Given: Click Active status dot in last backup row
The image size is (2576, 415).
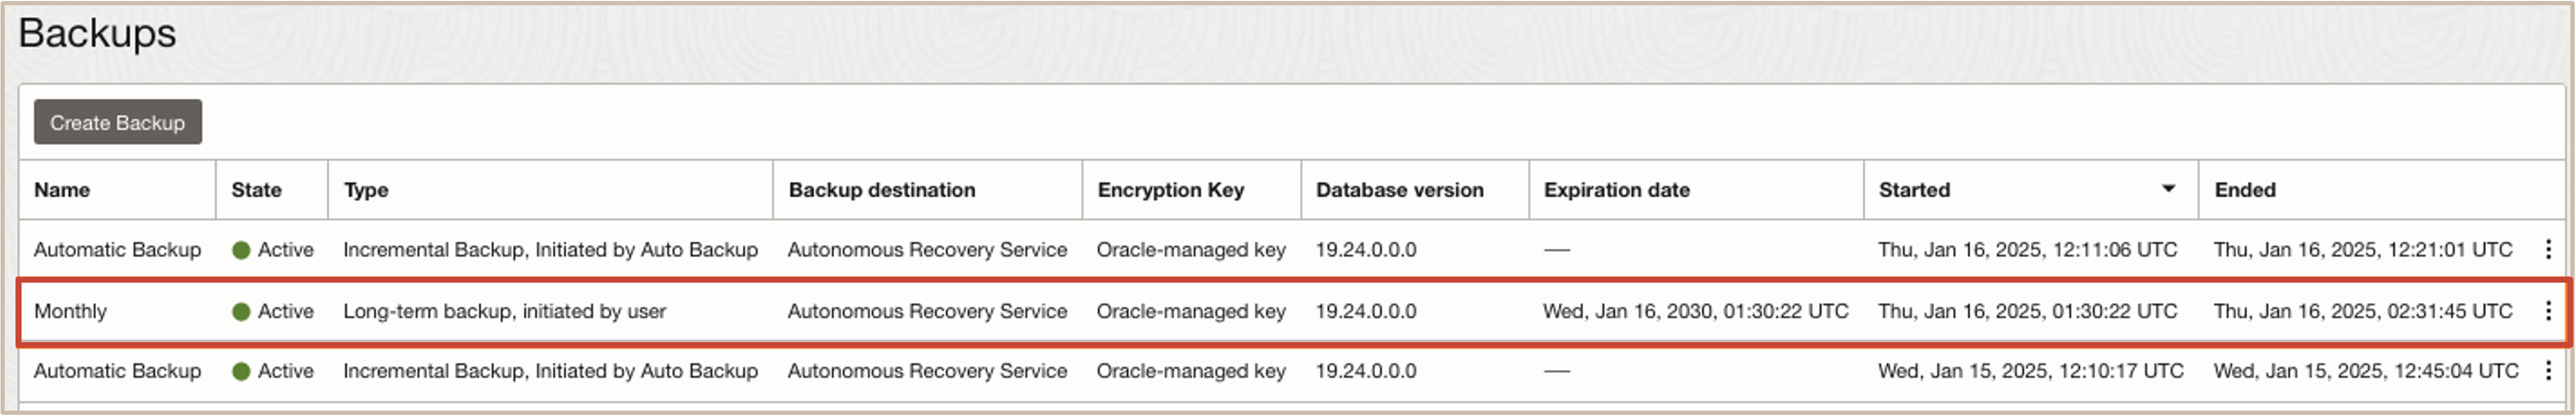Looking at the screenshot, I should coord(241,371).
